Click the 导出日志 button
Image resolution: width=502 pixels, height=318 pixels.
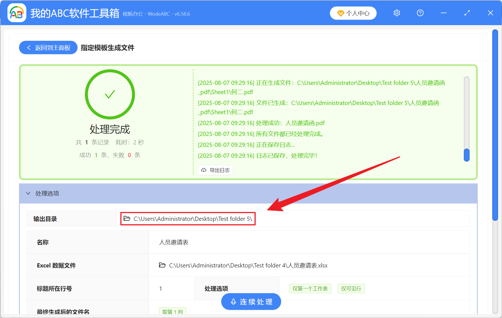point(215,170)
